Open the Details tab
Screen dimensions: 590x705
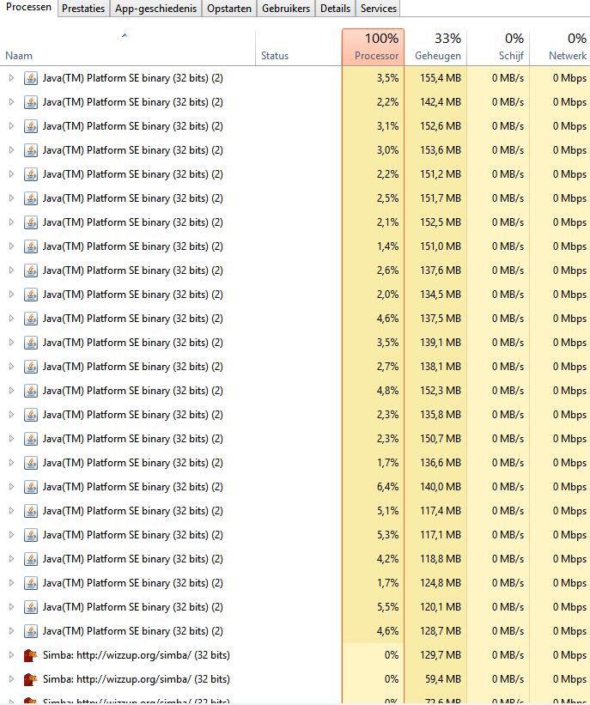click(x=336, y=8)
